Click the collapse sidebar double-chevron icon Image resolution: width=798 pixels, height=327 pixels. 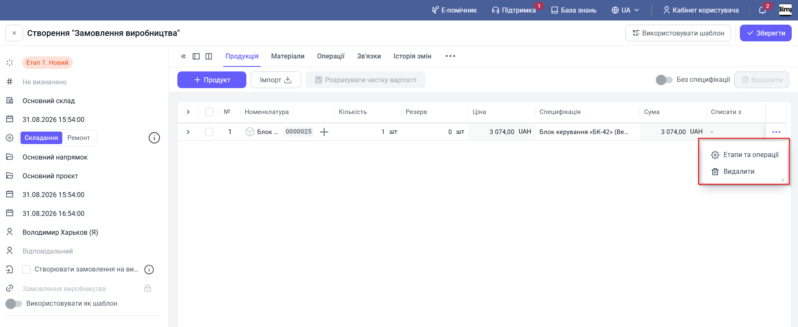point(183,56)
